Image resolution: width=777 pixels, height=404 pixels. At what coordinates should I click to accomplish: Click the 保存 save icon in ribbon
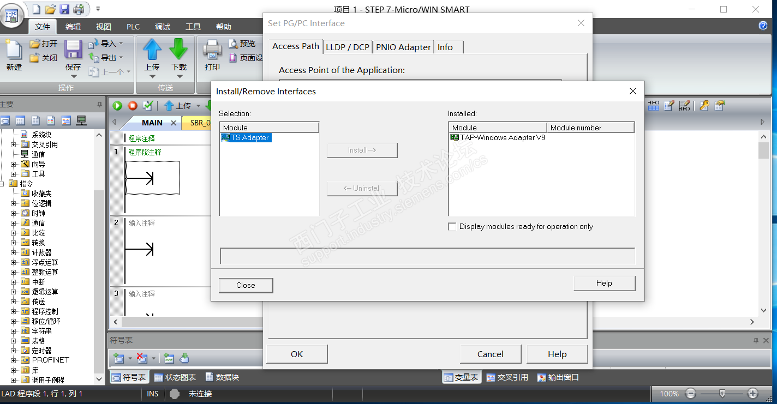(73, 50)
